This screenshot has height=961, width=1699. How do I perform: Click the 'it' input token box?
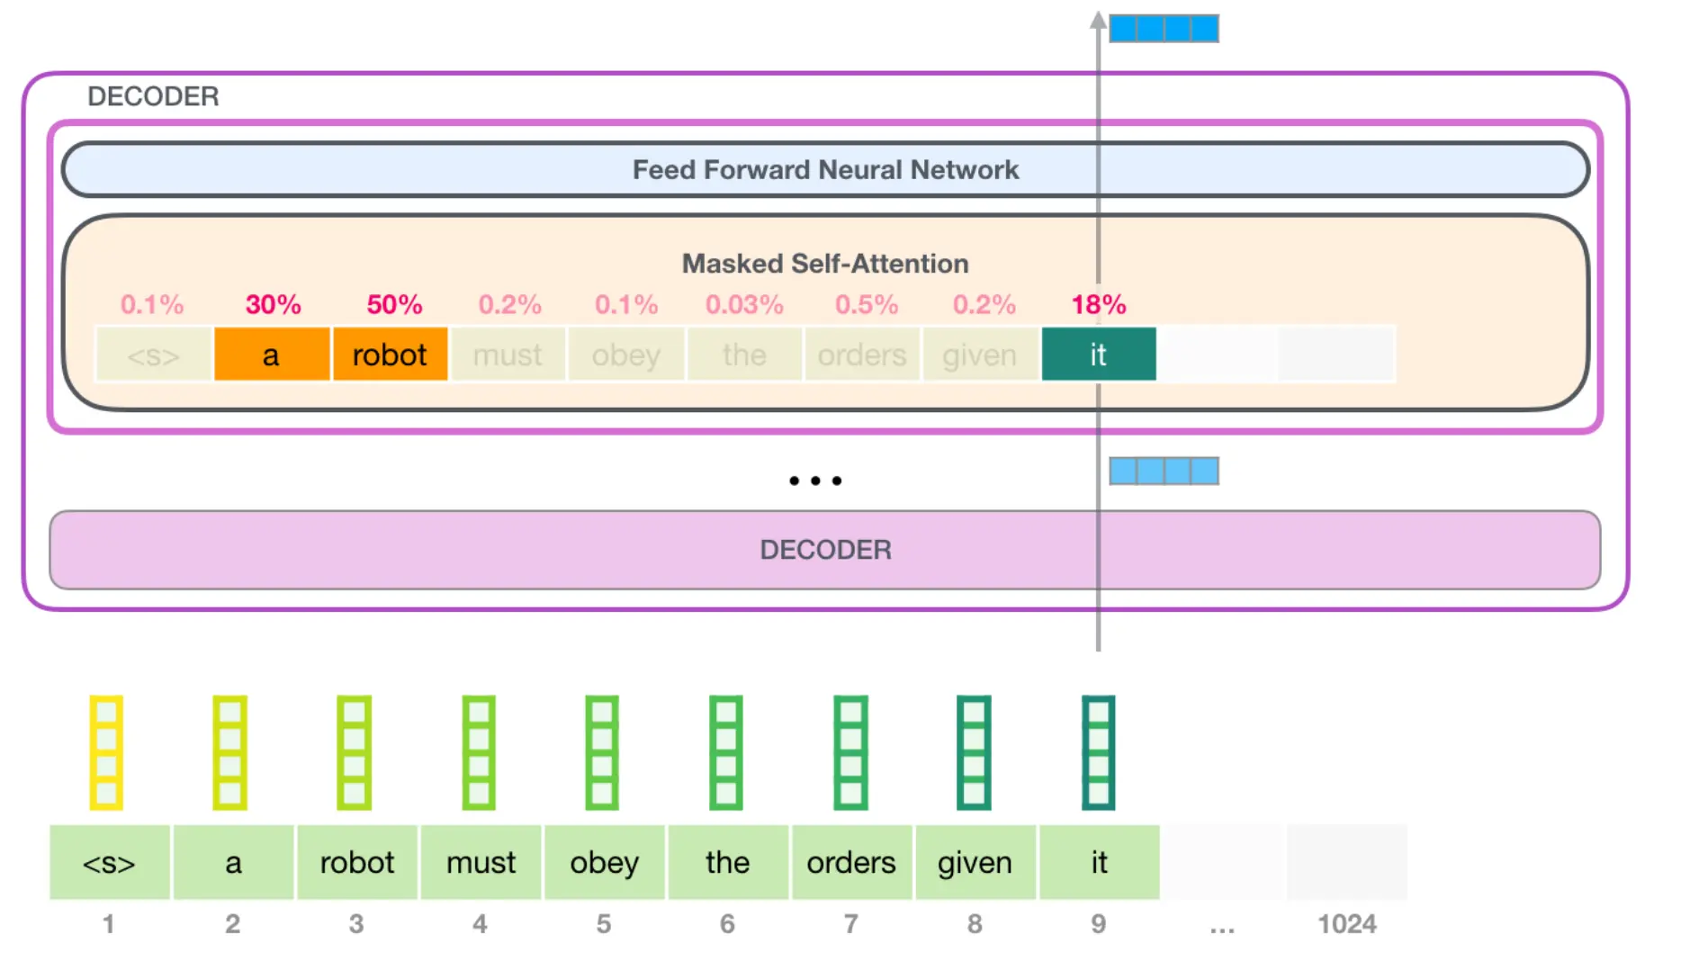[1099, 862]
